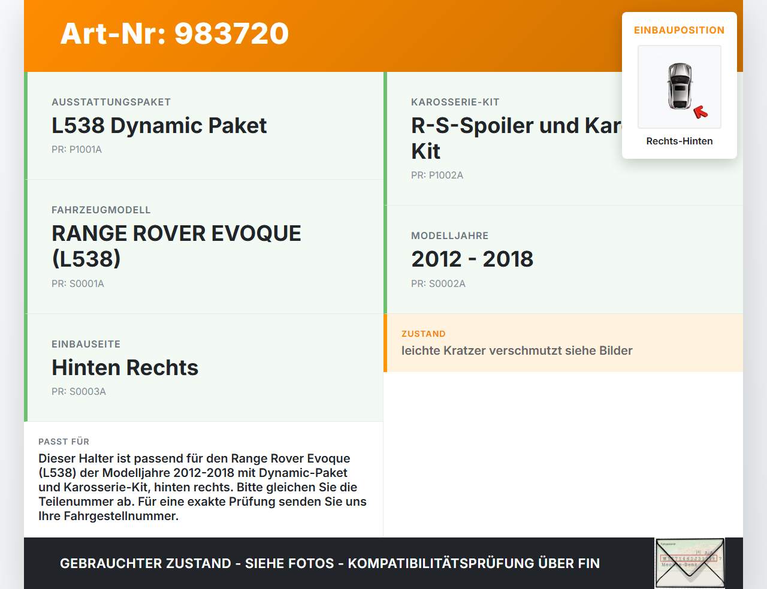This screenshot has width=767, height=589.
Task: Click the Art-Nr: 983720 title
Action: coord(174,34)
